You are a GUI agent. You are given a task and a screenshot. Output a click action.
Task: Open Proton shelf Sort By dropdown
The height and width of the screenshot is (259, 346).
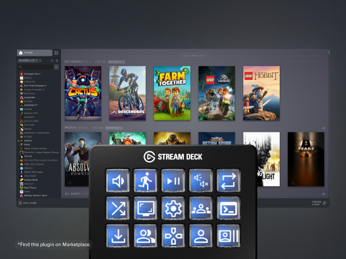pos(114,128)
